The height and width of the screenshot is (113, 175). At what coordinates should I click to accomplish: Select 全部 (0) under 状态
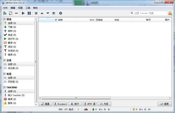tap(19, 23)
